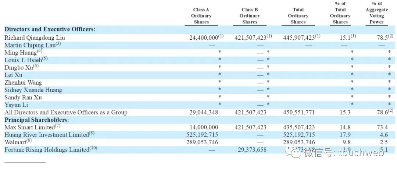Click the Sidney Xuande Huang name

[33, 90]
